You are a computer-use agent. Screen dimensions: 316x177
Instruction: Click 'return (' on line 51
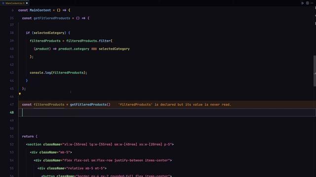pyautogui.click(x=30, y=137)
